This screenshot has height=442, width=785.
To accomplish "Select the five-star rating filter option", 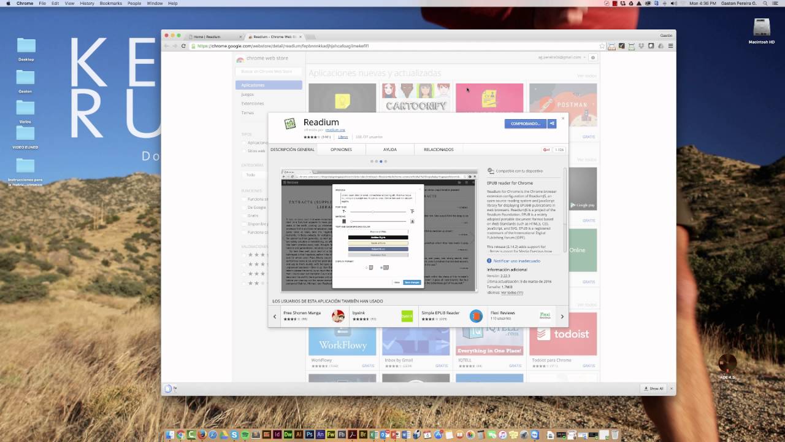I will (x=245, y=255).
